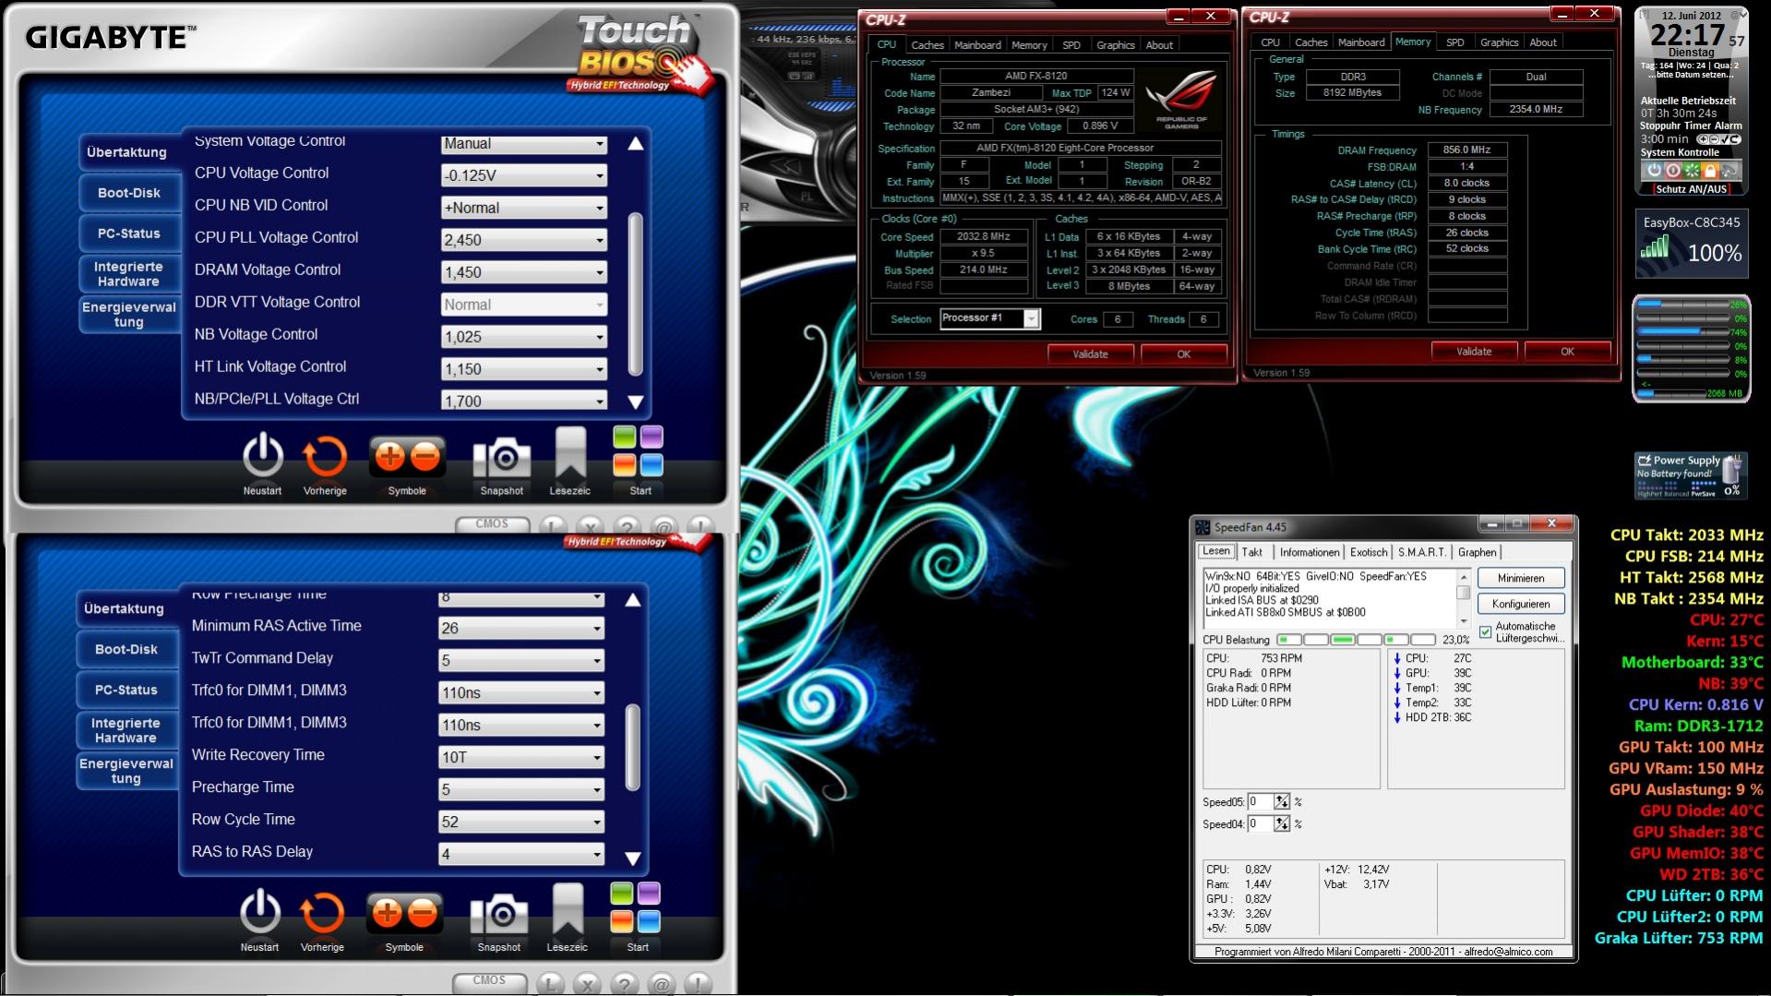This screenshot has height=996, width=1771.
Task: Click the orange minus Symbole icon in upper BIOS
Action: pyautogui.click(x=425, y=456)
